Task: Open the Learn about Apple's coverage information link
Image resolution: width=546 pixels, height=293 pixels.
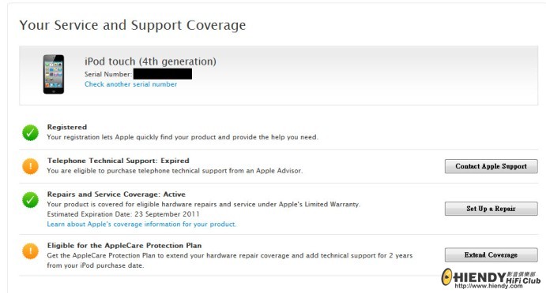Action: [x=141, y=224]
